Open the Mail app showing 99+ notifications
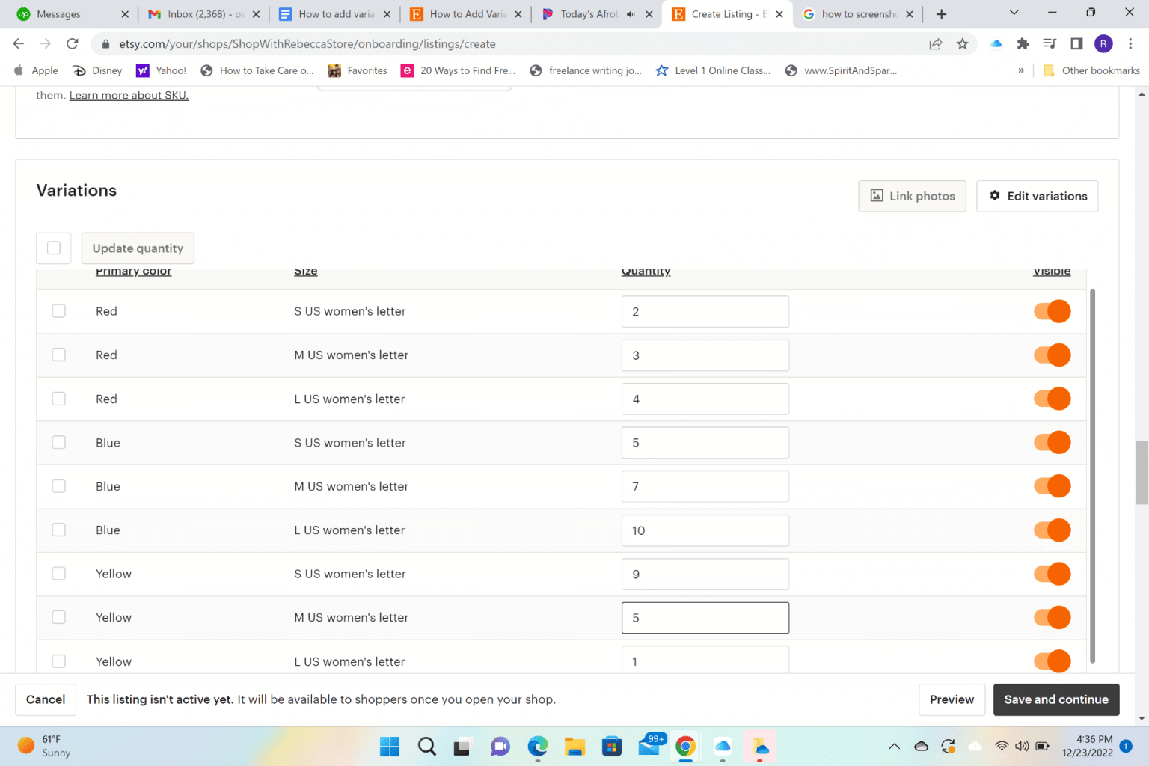Viewport: 1149px width, 766px height. coord(649,746)
